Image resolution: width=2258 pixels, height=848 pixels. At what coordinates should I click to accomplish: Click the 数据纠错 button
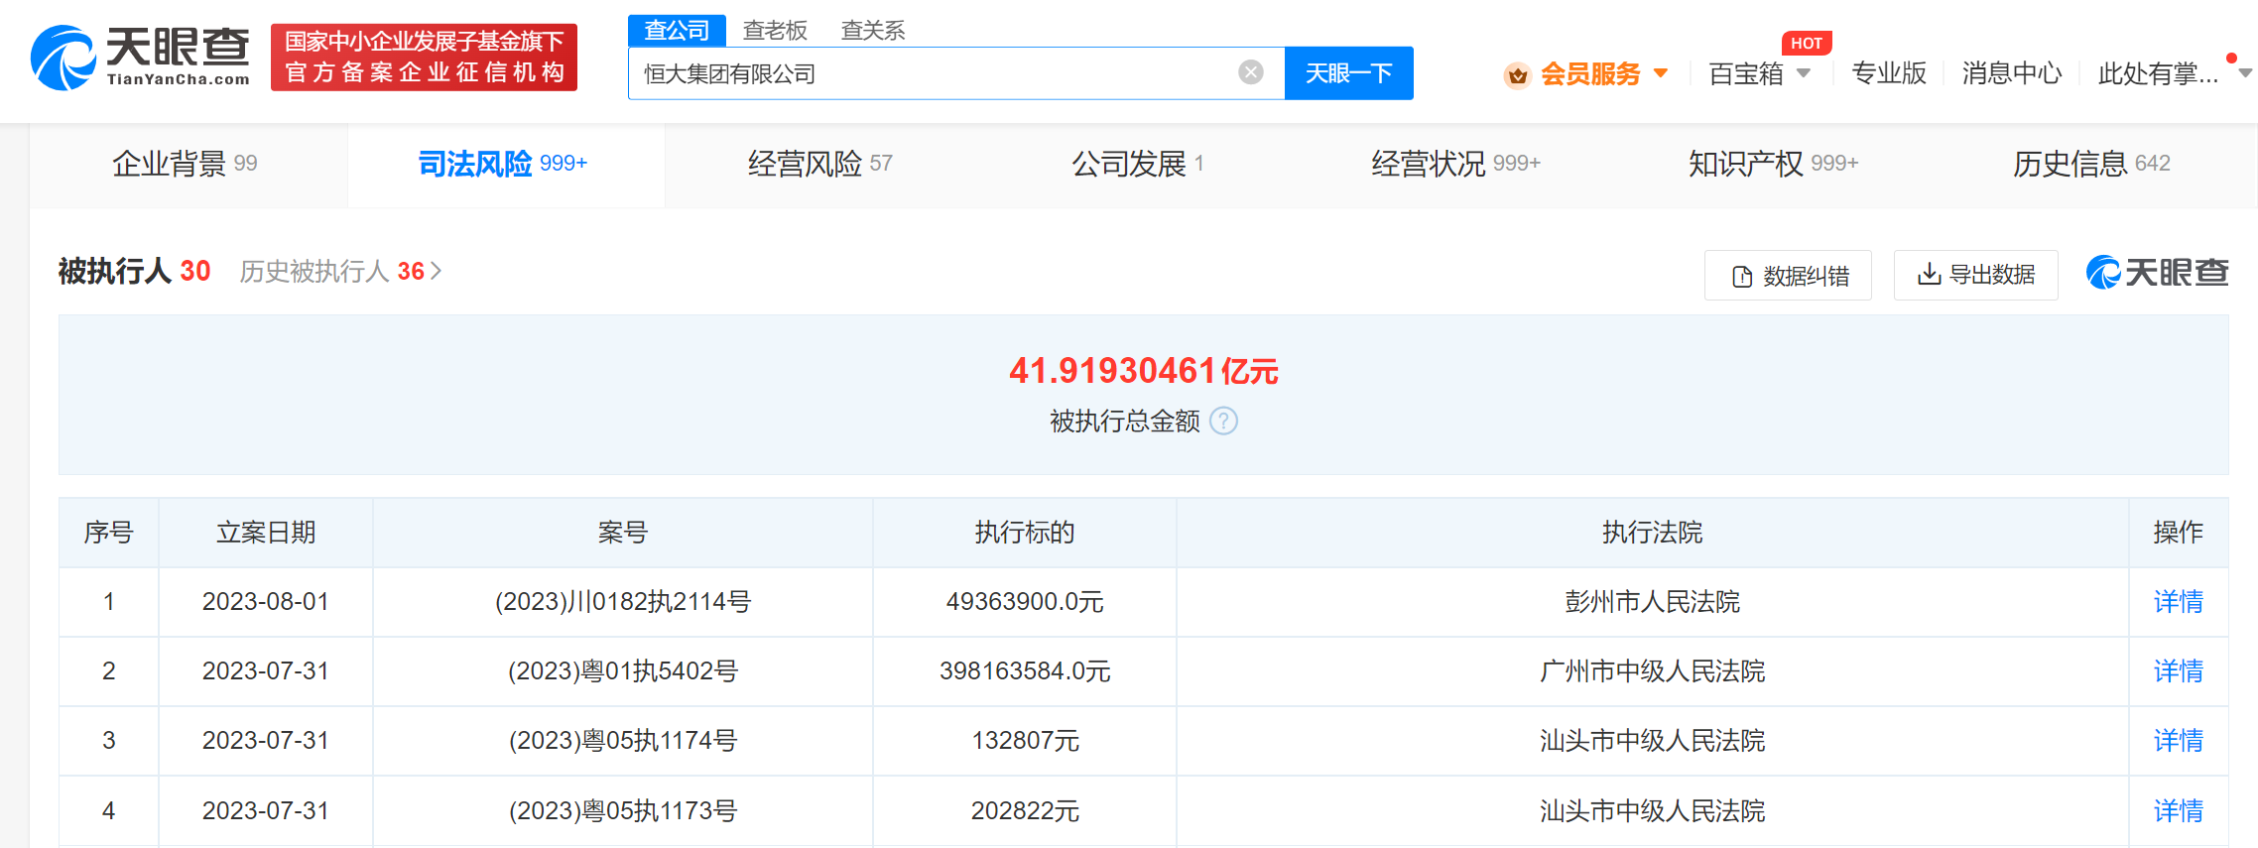[1788, 276]
